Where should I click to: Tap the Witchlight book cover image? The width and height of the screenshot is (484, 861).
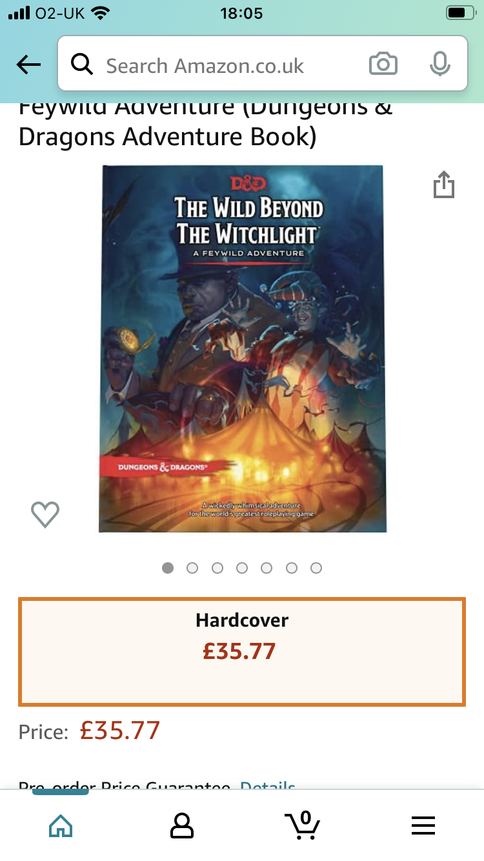(x=242, y=349)
